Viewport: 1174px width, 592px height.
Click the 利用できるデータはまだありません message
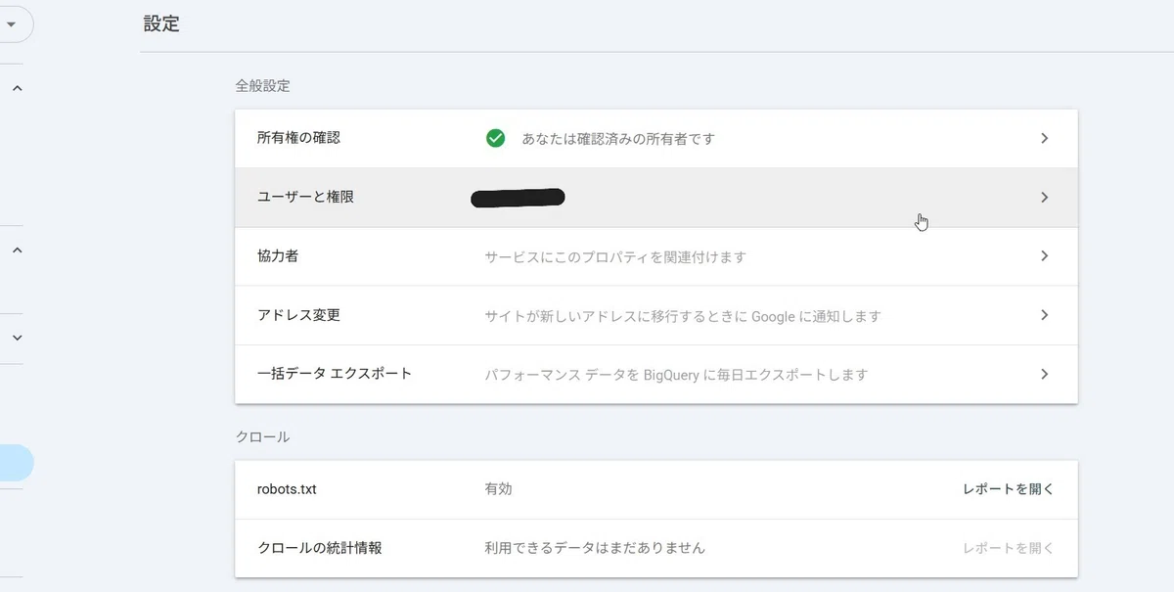click(x=595, y=548)
